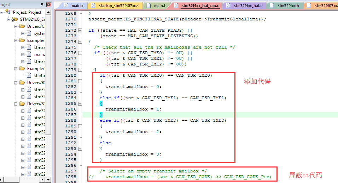Click the STM324xG_EV target icon

tap(14, 19)
